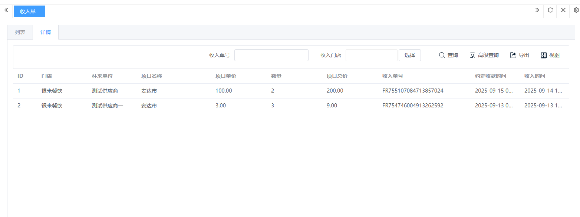The image size is (580, 217).
Task: Select row with order FR755107084713857024
Action: 412,91
